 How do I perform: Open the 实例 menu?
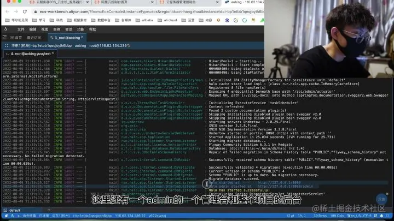(x=57, y=29)
